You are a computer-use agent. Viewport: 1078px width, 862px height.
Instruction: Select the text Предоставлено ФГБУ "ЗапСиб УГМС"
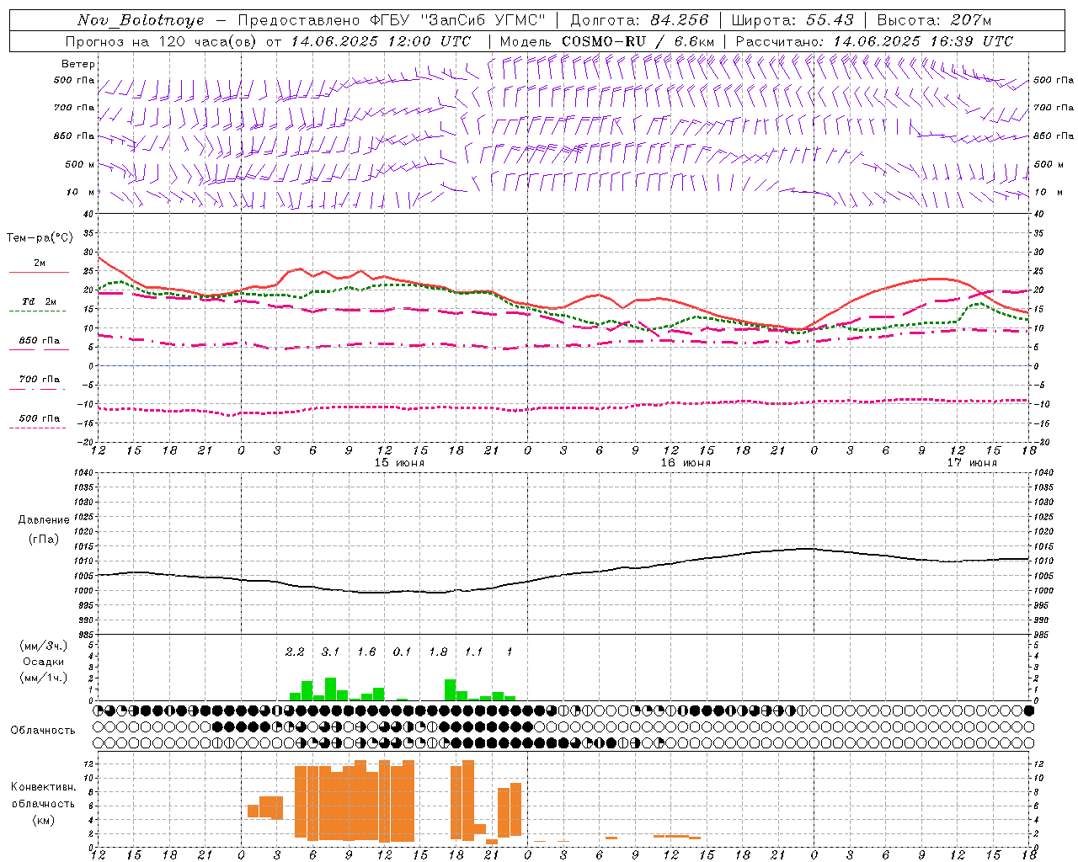point(392,20)
